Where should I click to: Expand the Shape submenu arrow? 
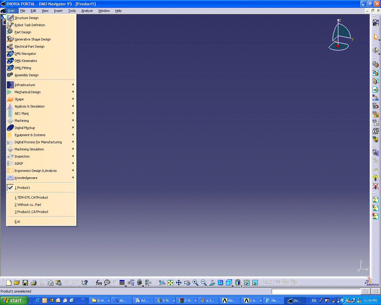coord(73,99)
